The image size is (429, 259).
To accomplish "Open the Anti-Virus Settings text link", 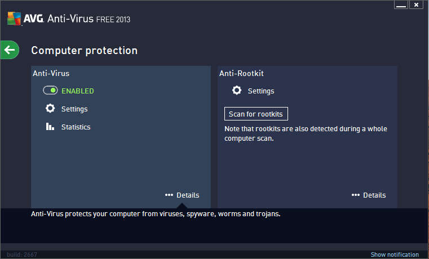I will click(x=74, y=109).
